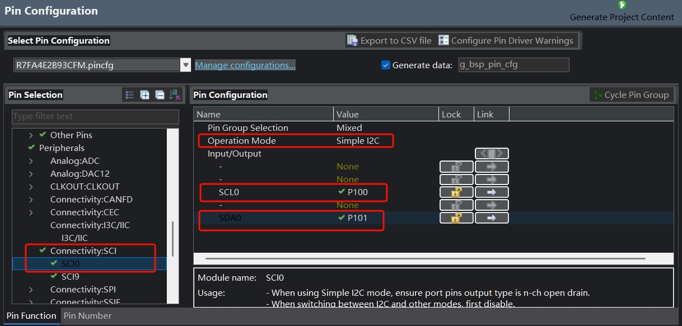This screenshot has height=326, width=682.
Task: Expand the Connectivity:CANFD tree node
Action: [31, 200]
